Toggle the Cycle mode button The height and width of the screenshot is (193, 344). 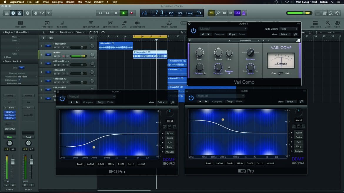[211, 13]
